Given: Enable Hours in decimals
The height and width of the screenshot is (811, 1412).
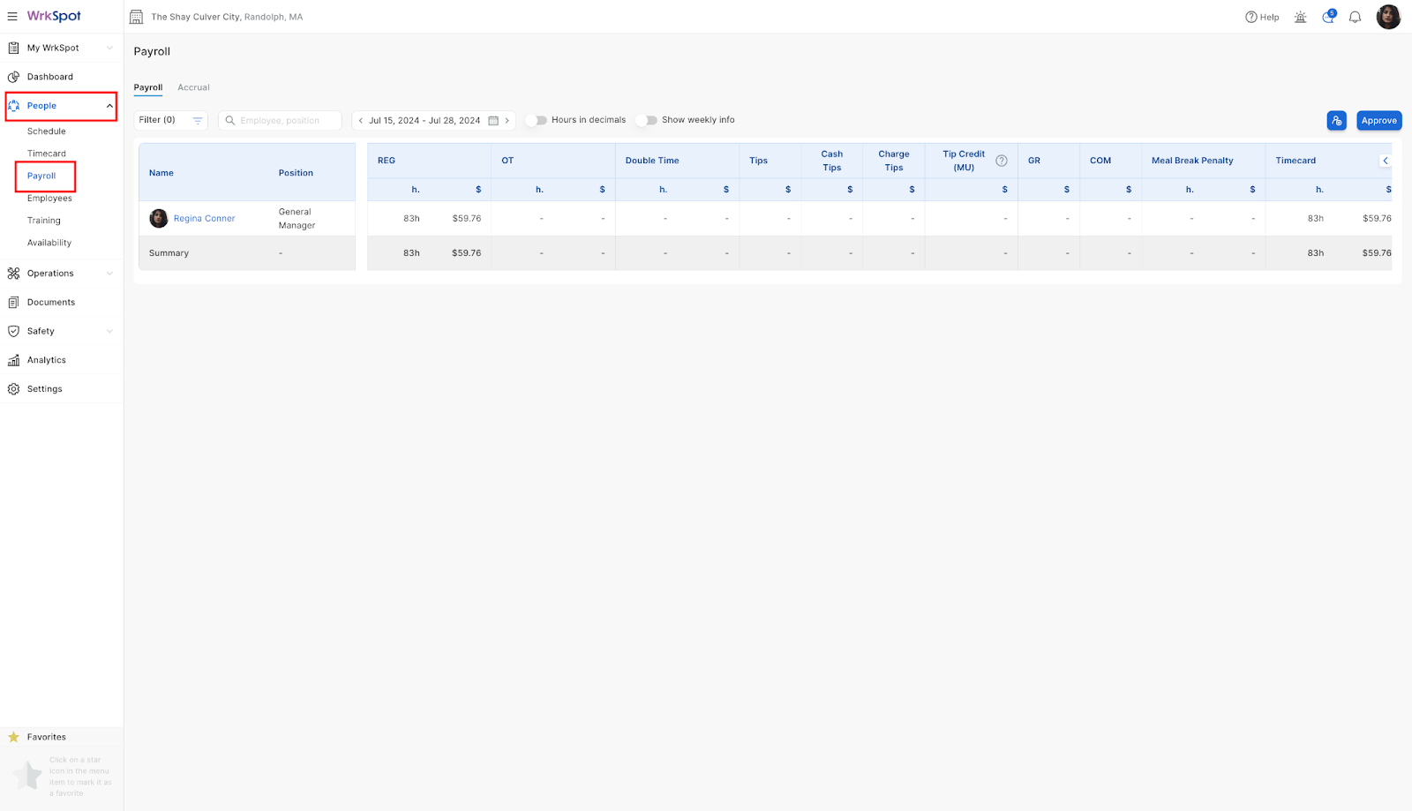Looking at the screenshot, I should point(537,120).
